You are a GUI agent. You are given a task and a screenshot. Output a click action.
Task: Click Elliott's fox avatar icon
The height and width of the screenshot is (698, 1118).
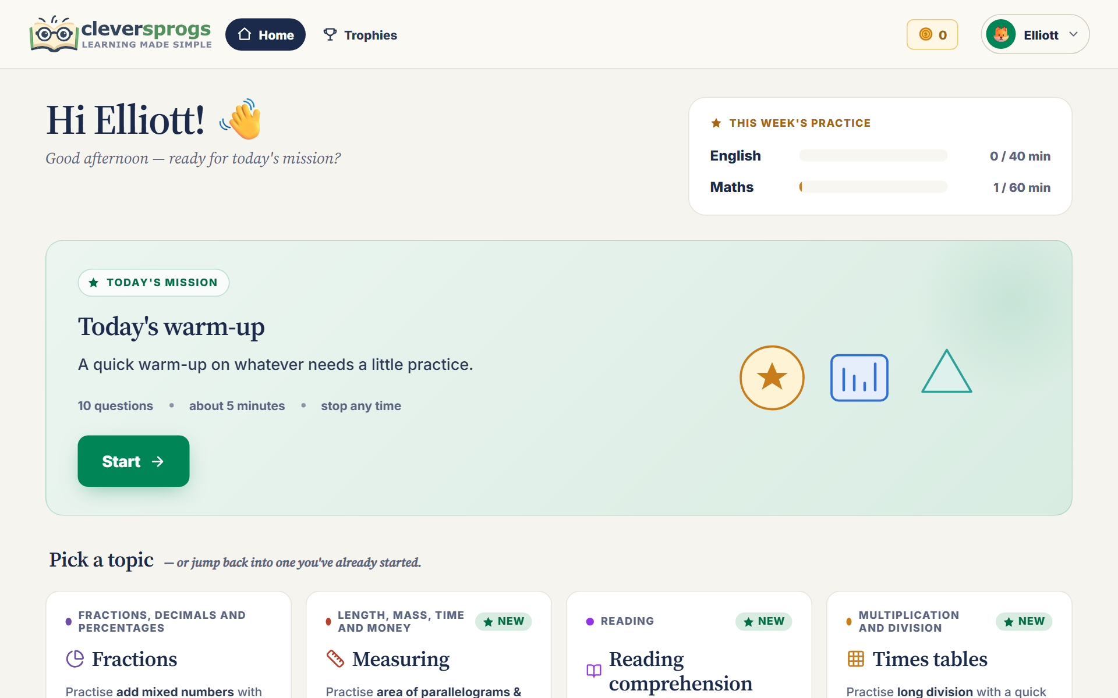tap(1001, 34)
